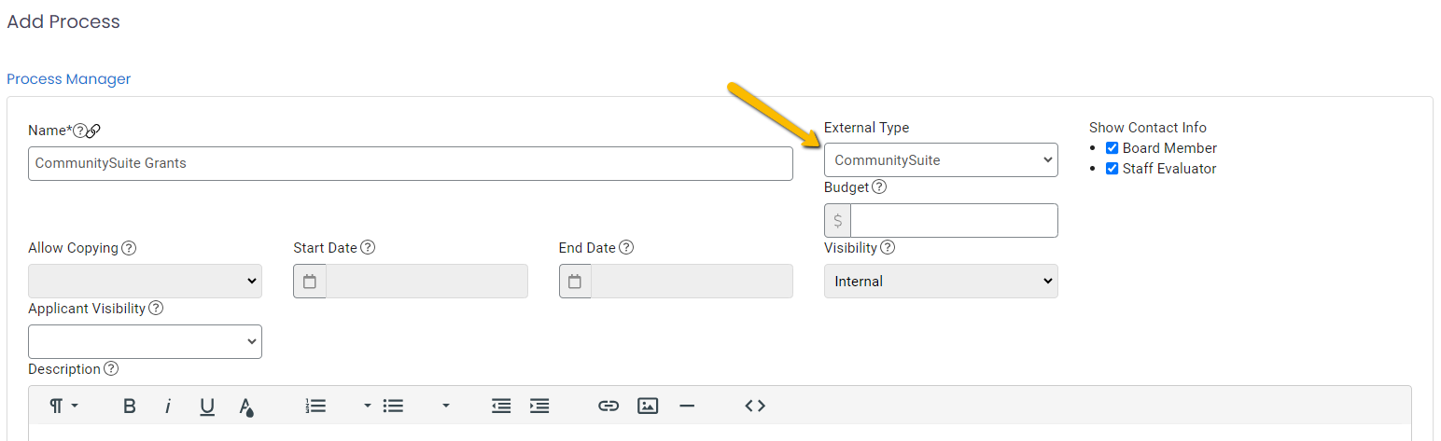Click the Start Date input field

pyautogui.click(x=427, y=282)
